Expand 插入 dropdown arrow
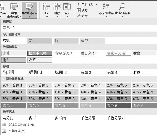 pos(47,17)
